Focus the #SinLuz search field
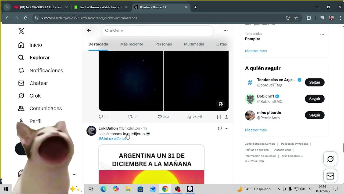The height and width of the screenshot is (194, 344). point(157,31)
